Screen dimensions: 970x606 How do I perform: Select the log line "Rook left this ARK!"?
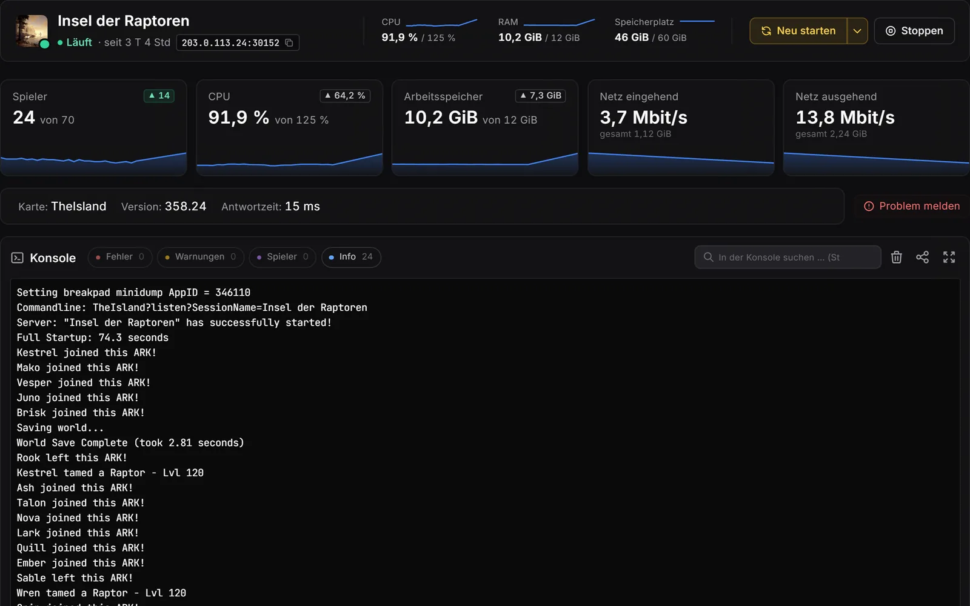point(72,458)
